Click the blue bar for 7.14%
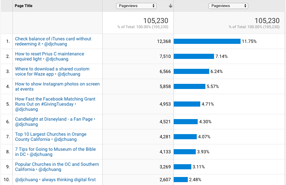This screenshot has width=286, height=185. click(x=194, y=56)
